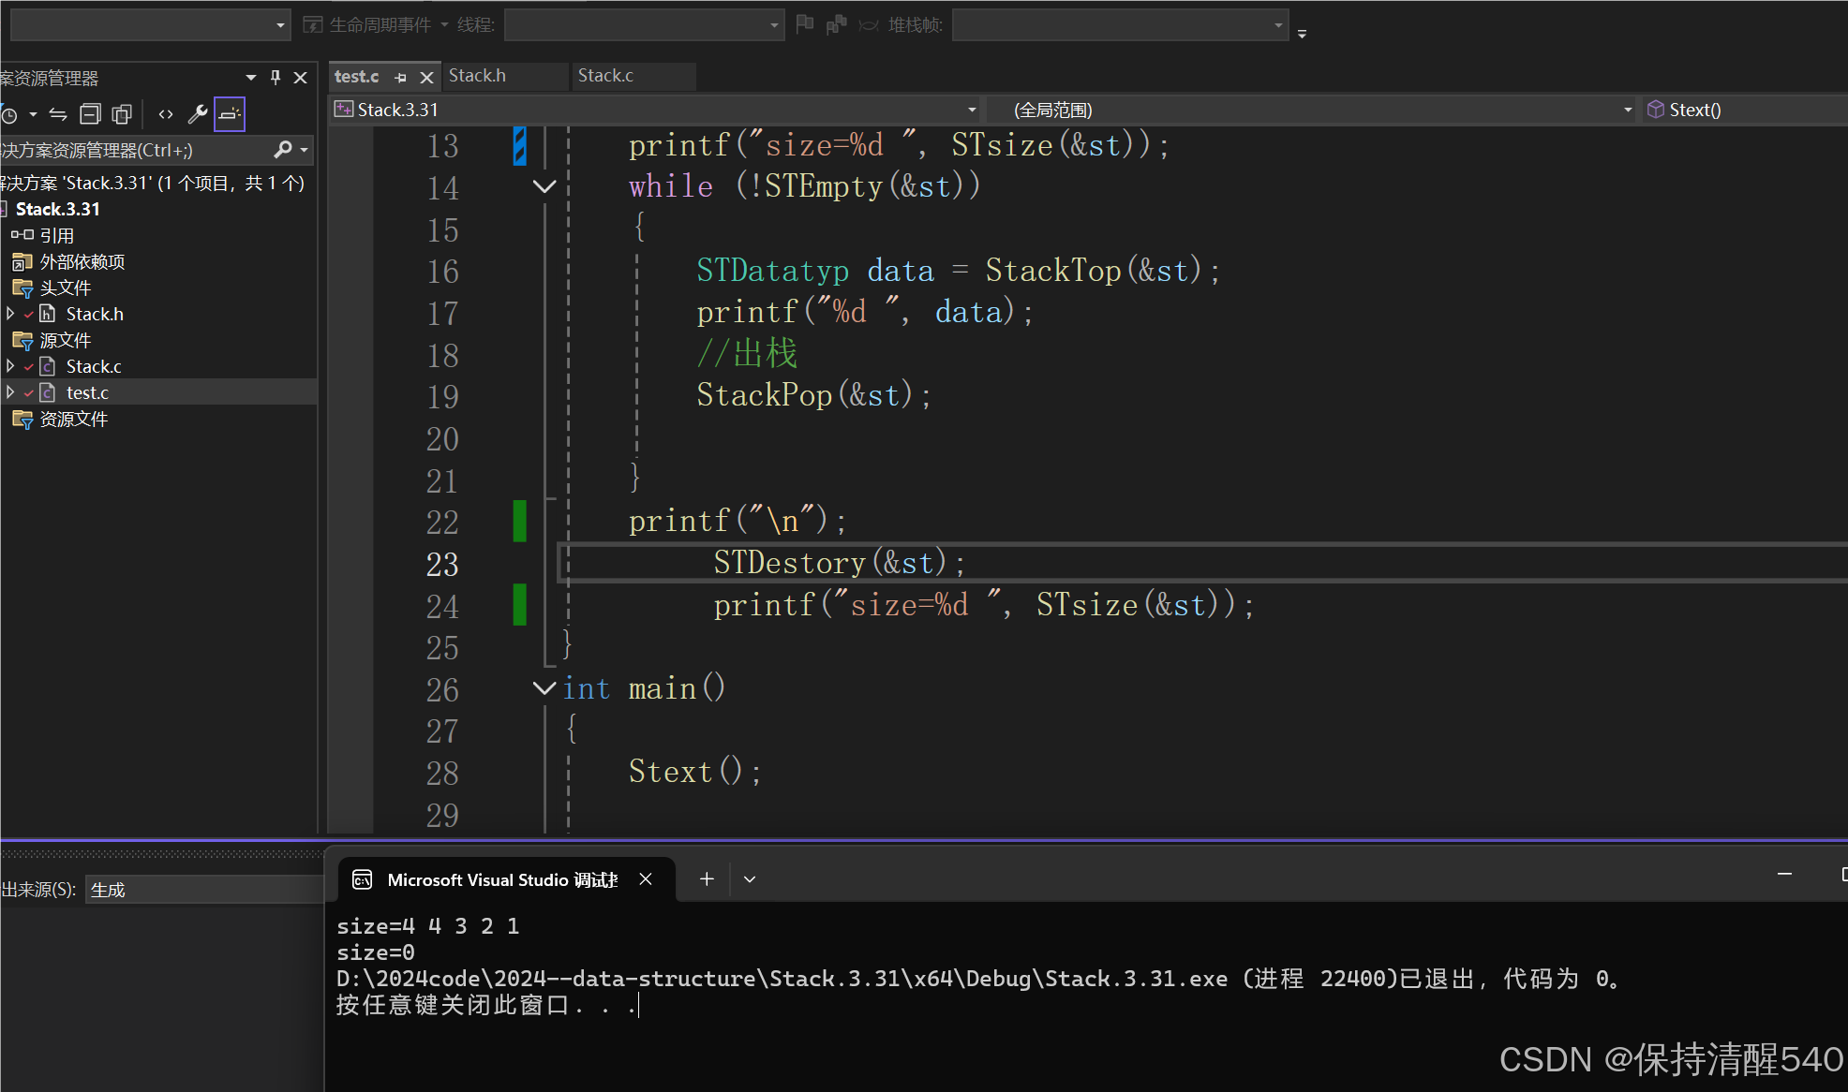Viewport: 1848px width, 1092px height.
Task: Expand the Stack.h tree node
Action: pos(10,314)
